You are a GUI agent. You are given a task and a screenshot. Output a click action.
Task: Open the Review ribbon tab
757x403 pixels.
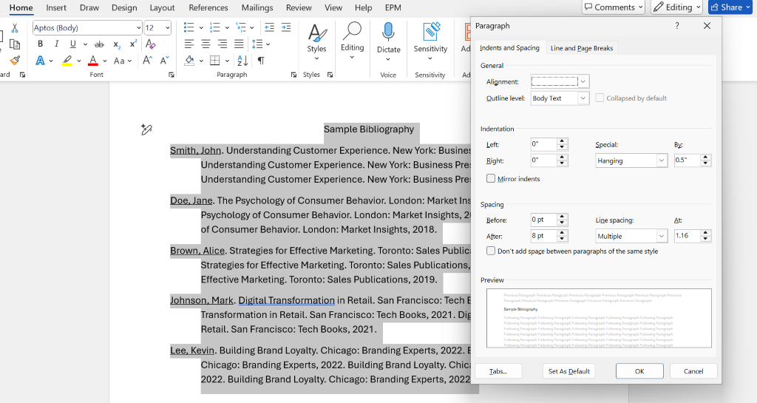pyautogui.click(x=299, y=7)
